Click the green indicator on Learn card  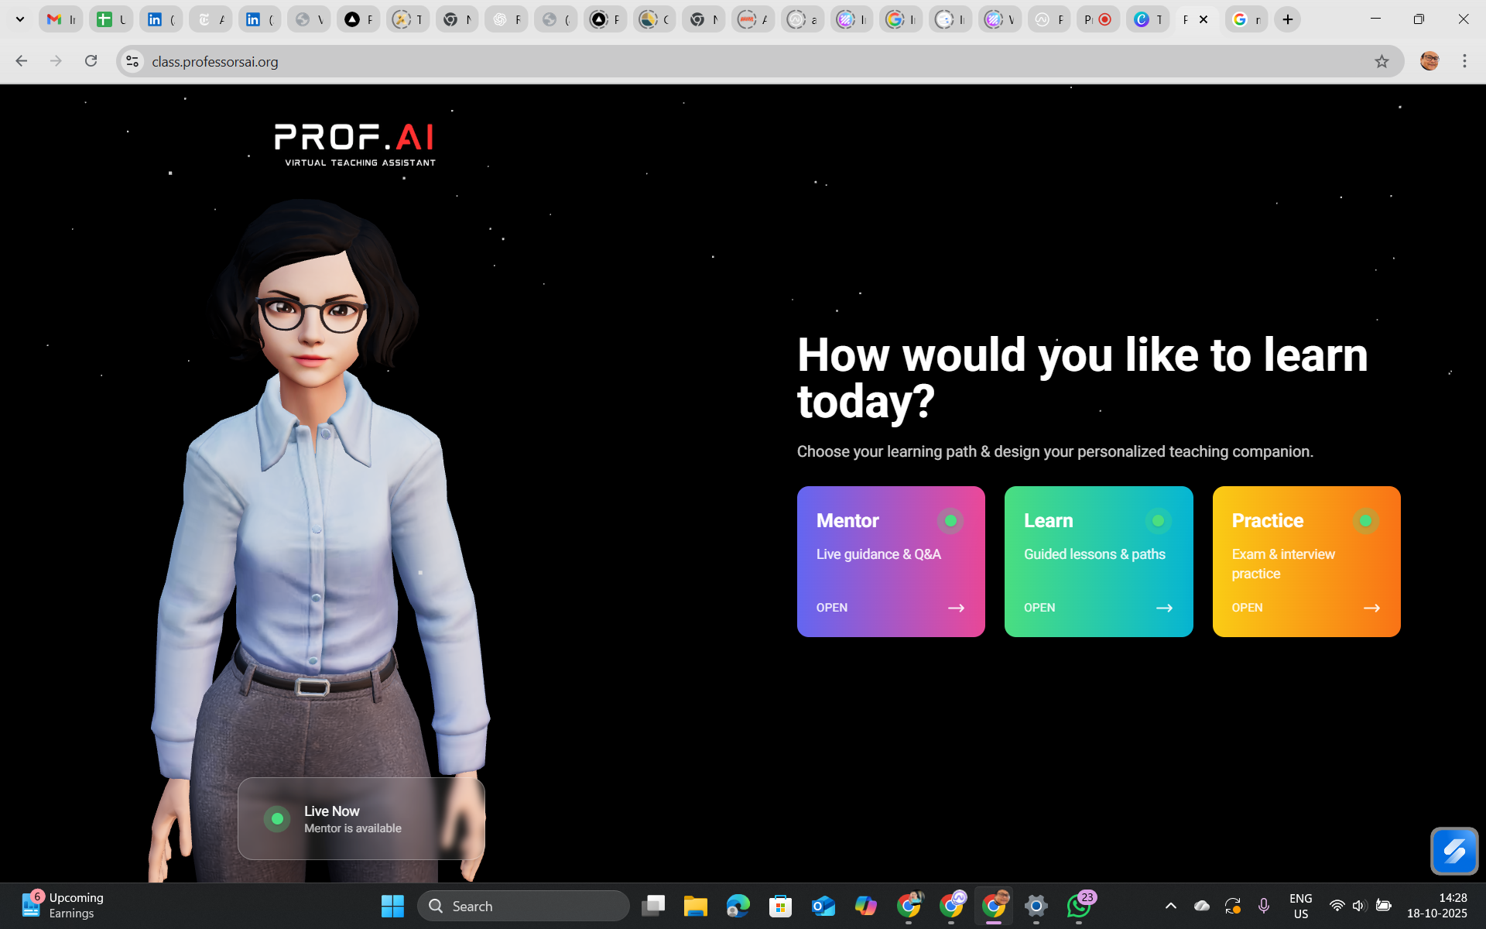(1158, 521)
